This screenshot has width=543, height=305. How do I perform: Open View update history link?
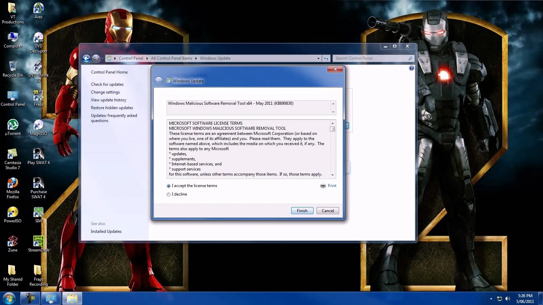click(109, 100)
